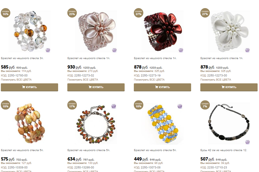The image size is (259, 172).
Task: View all colors for item 2250-12273-02
Action: pyautogui.click(x=83, y=80)
